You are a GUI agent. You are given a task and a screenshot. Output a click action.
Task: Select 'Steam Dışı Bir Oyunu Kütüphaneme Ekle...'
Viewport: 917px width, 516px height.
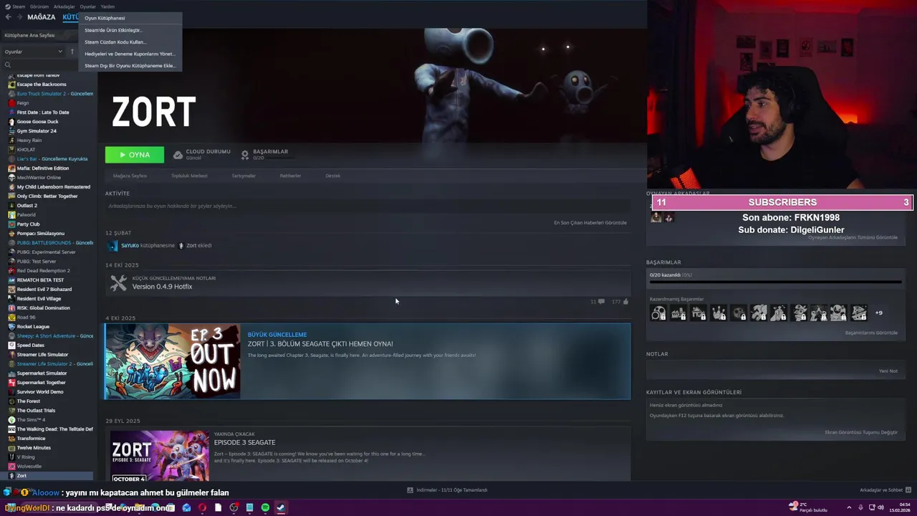[x=130, y=65]
